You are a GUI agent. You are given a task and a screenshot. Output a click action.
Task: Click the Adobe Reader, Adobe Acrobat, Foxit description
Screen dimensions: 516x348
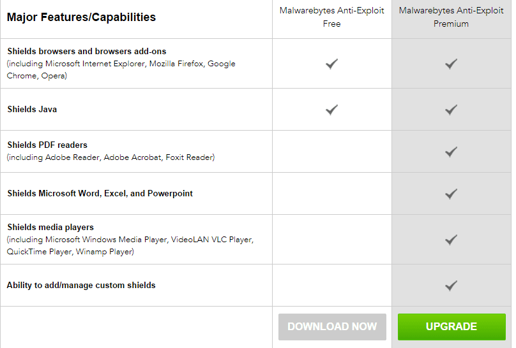pyautogui.click(x=111, y=157)
